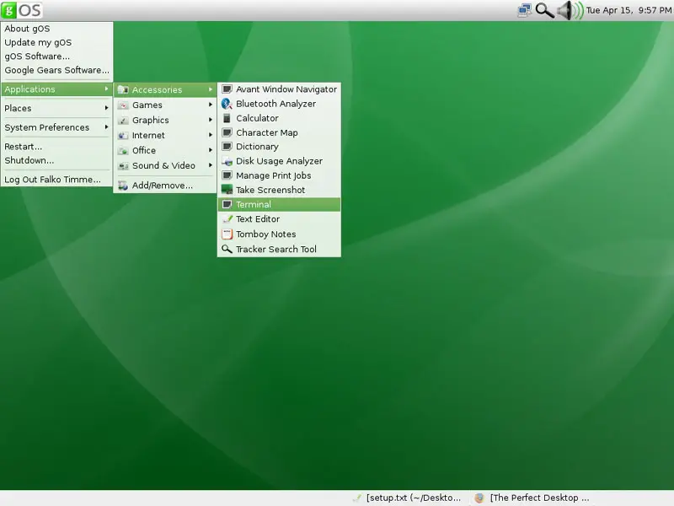This screenshot has height=506, width=674.
Task: Open gOS Software... entry
Action: [x=56, y=57]
